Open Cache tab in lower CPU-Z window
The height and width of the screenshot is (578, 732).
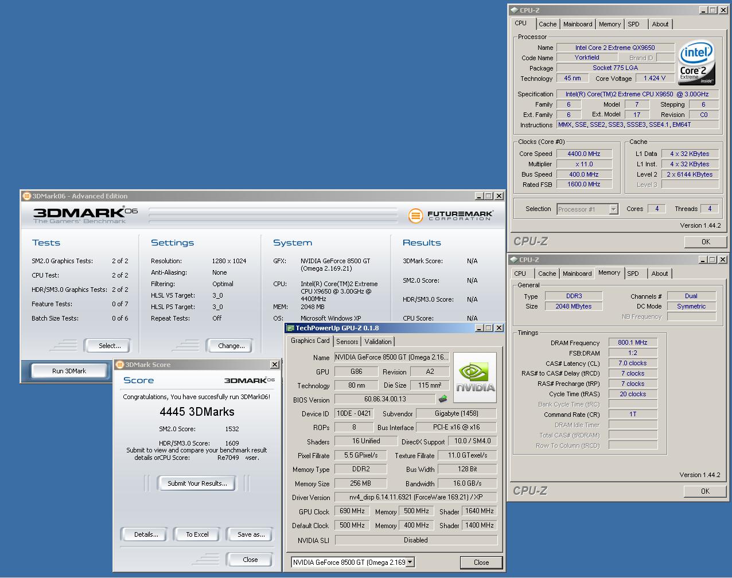coord(547,274)
